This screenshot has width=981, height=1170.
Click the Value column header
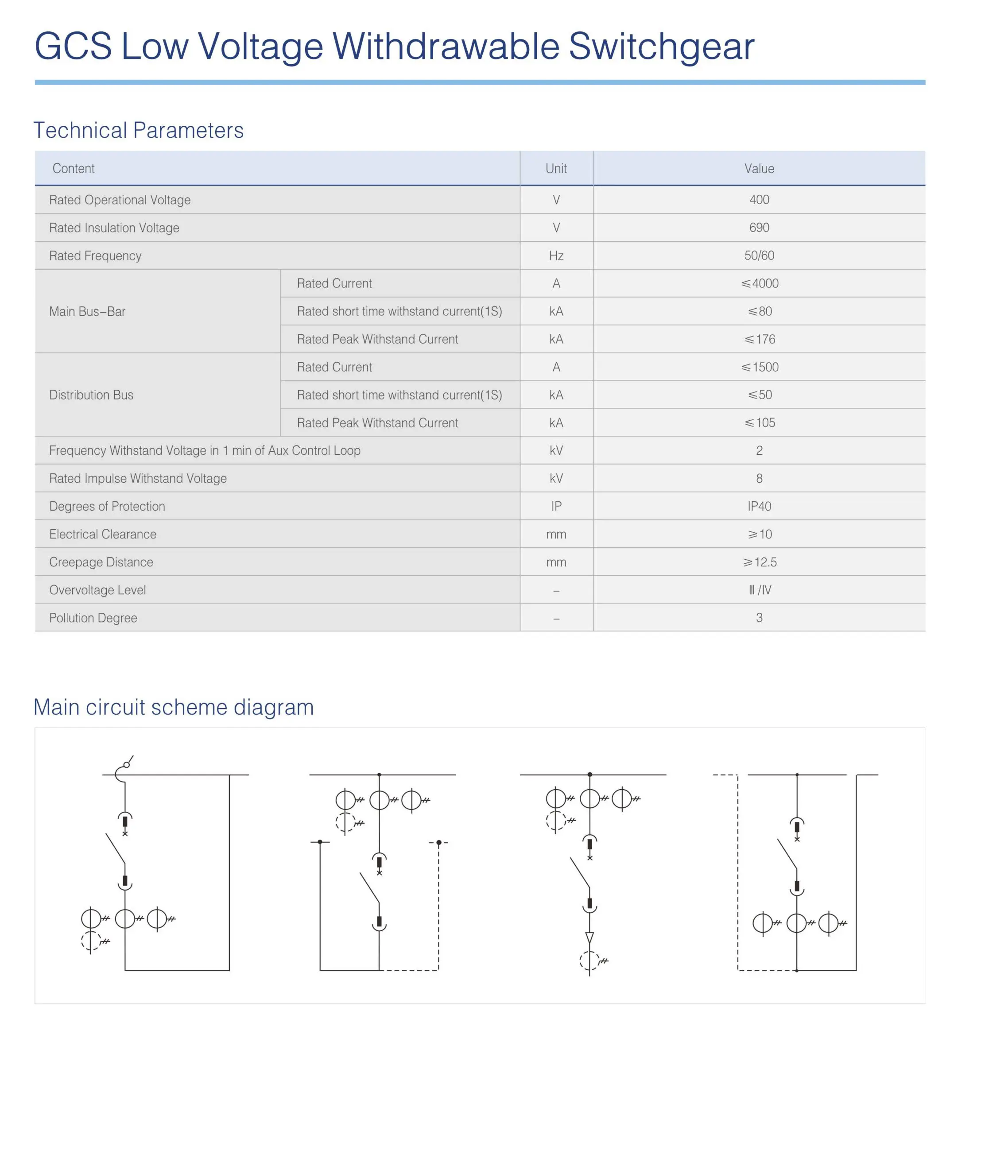pos(759,168)
